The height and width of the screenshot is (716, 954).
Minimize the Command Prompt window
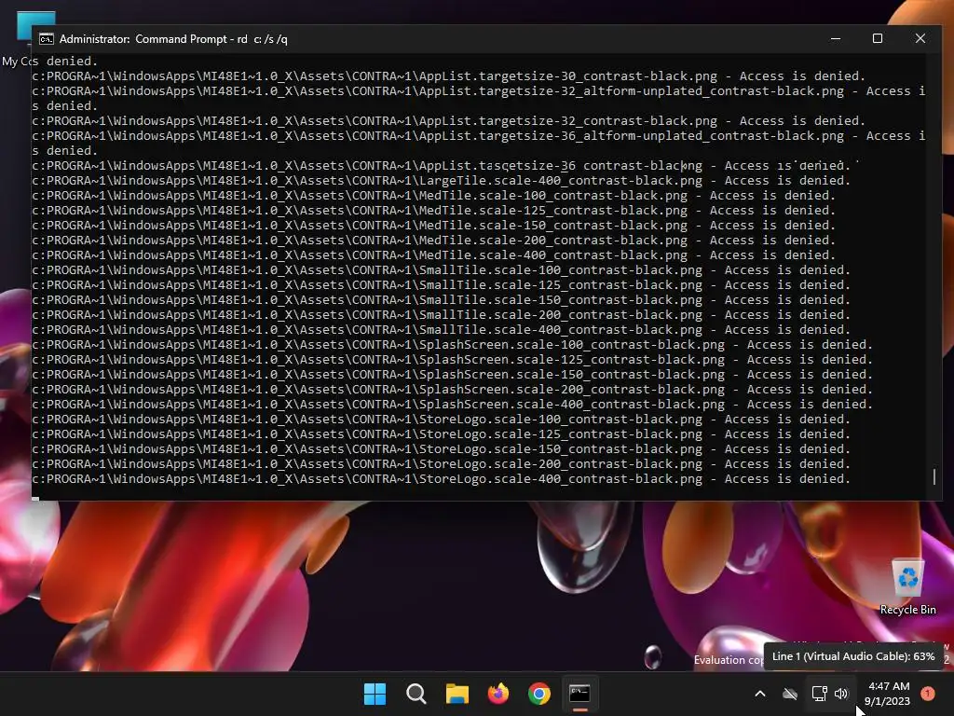click(836, 38)
